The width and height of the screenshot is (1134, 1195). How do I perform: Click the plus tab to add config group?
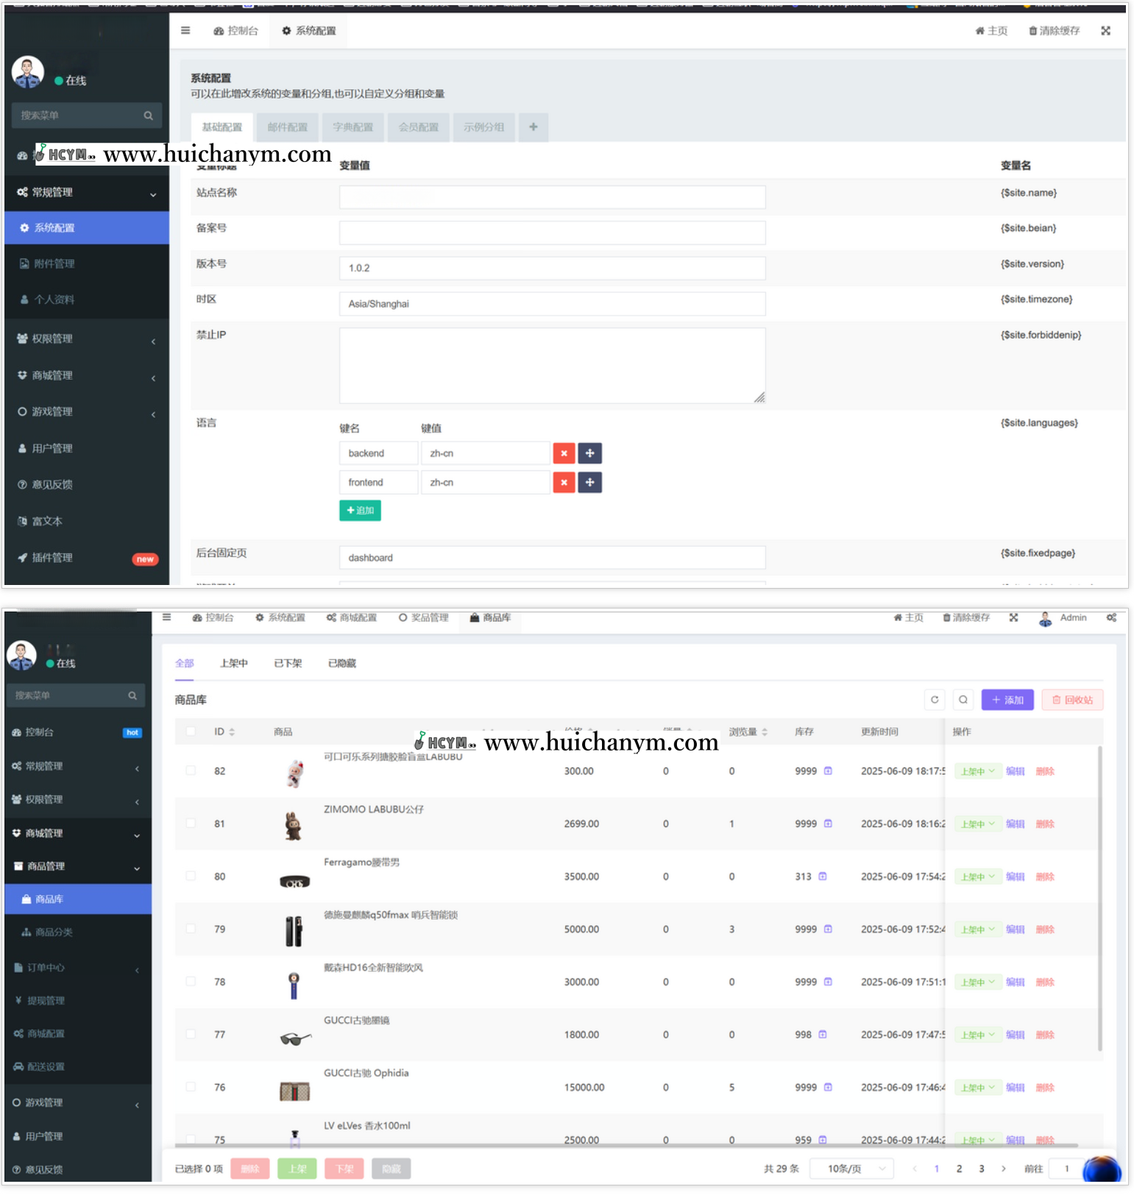click(534, 127)
